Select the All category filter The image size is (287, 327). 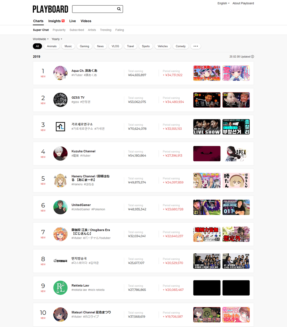pyautogui.click(x=37, y=46)
